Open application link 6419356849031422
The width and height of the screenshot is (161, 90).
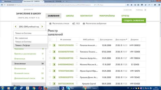pyautogui.click(x=66, y=64)
